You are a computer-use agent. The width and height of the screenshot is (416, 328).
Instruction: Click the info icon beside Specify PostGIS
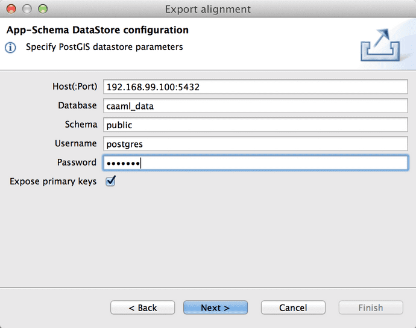(x=10, y=48)
